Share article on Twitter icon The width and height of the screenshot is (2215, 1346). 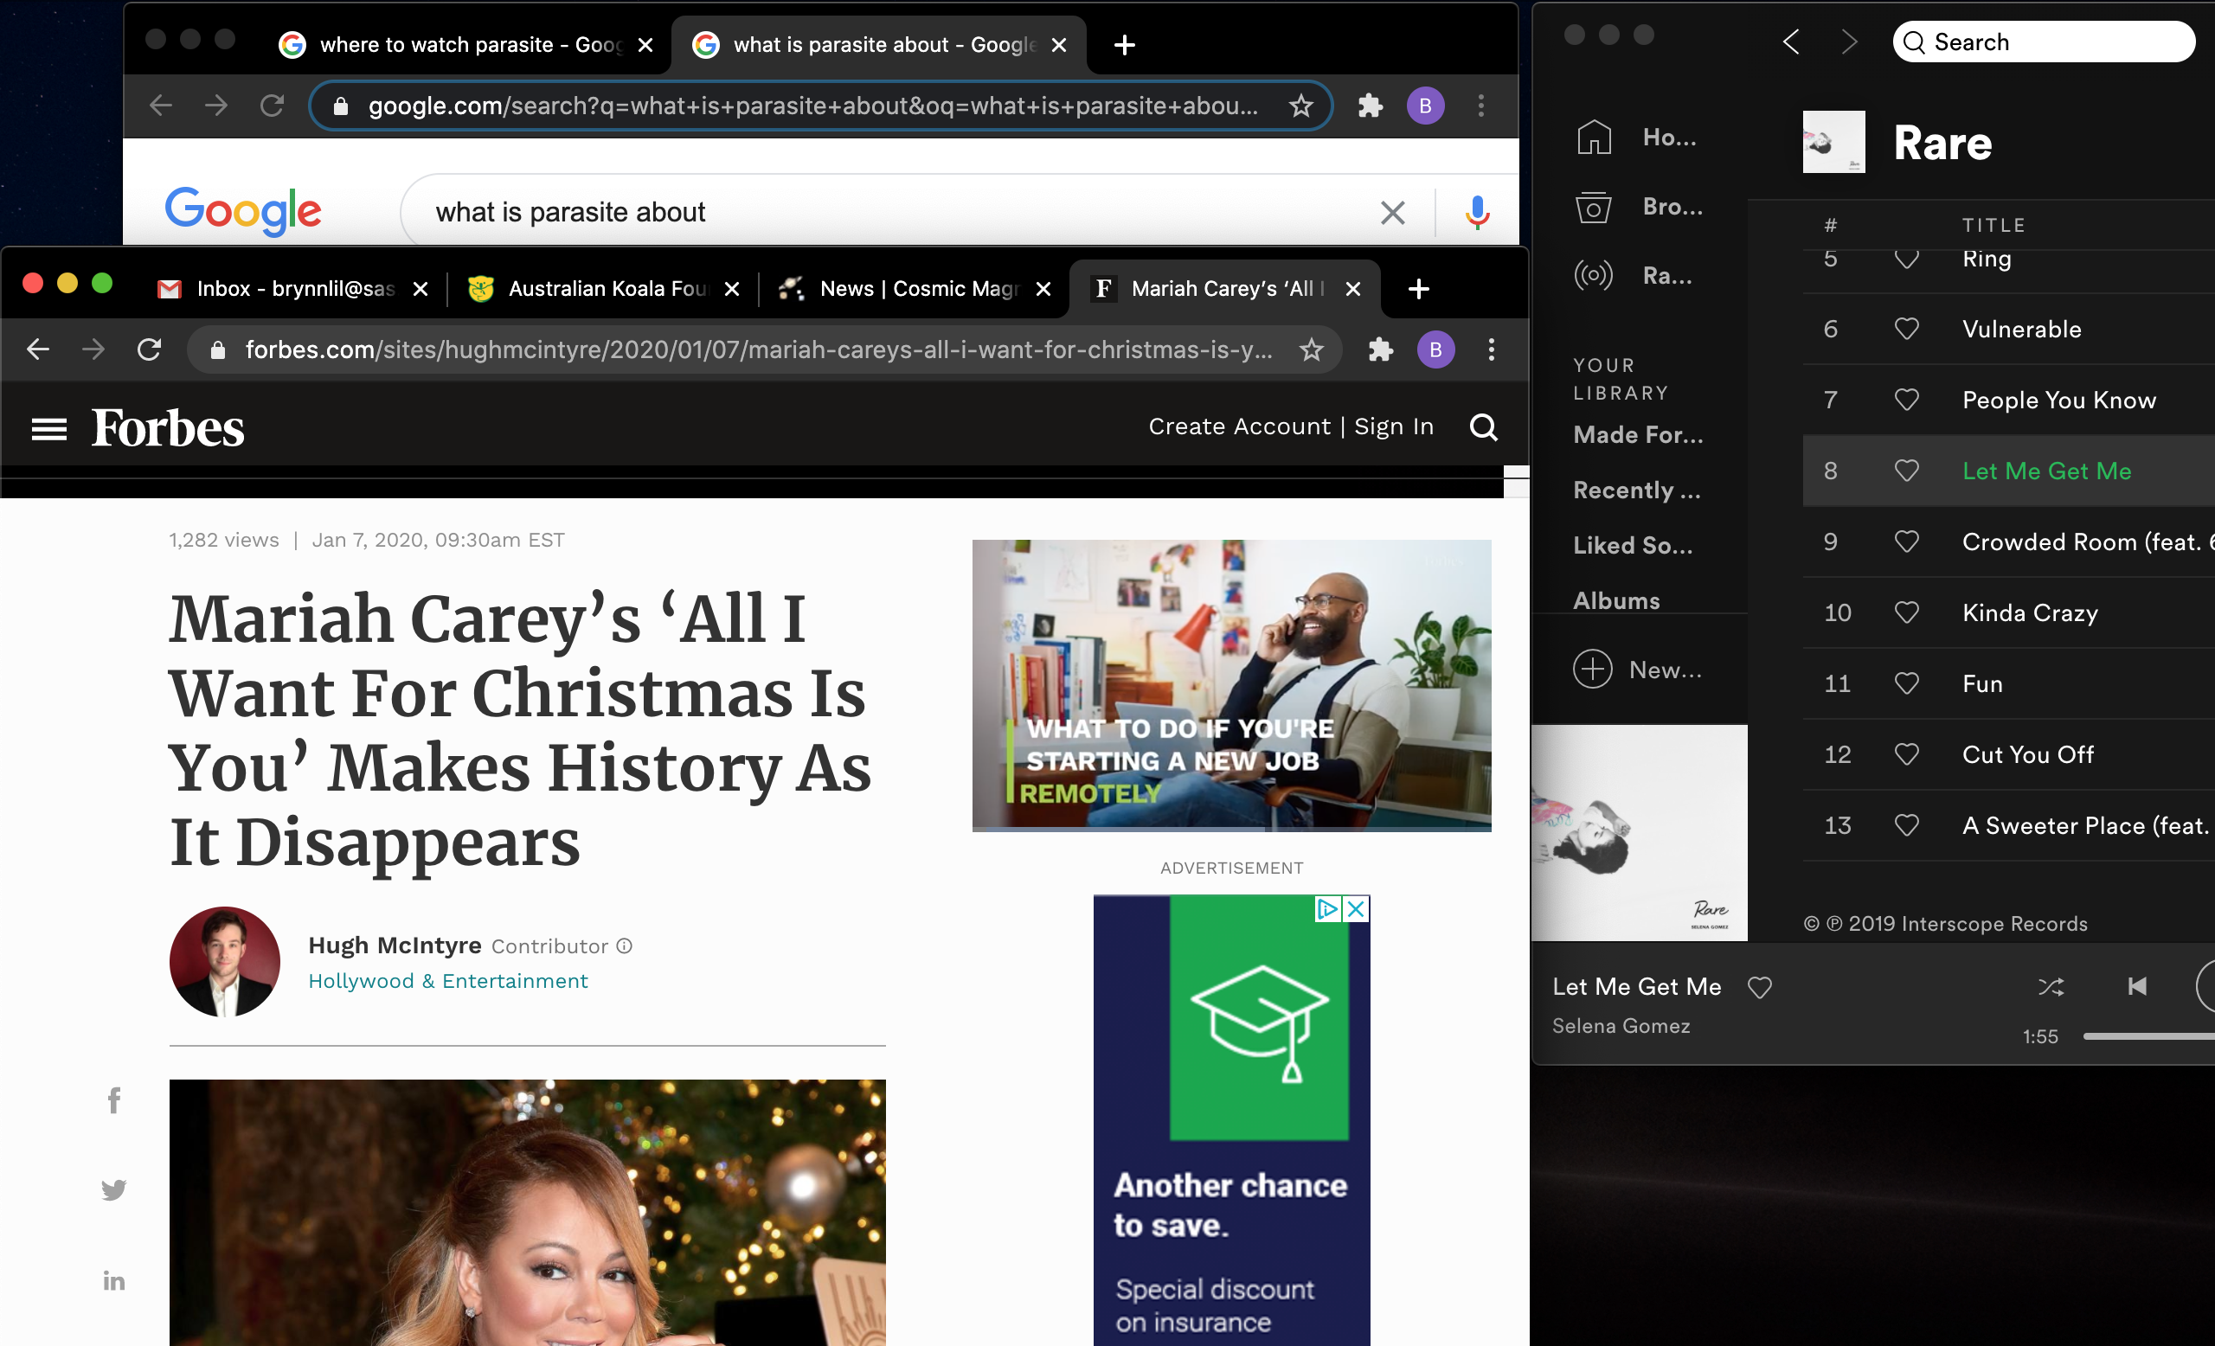coord(114,1189)
